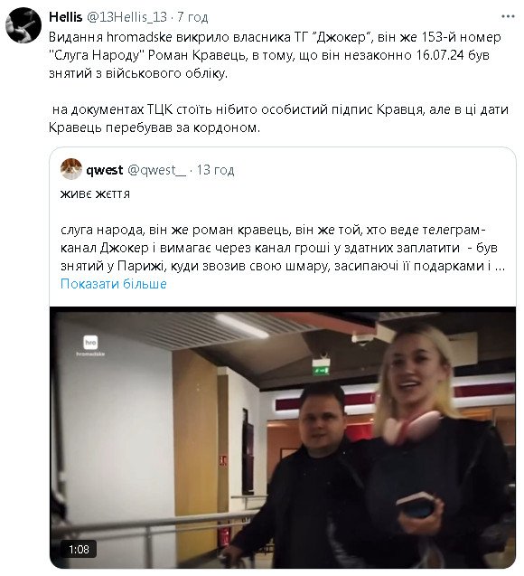Click the 1:08 video duration badge
524x576 pixels.
click(x=79, y=550)
